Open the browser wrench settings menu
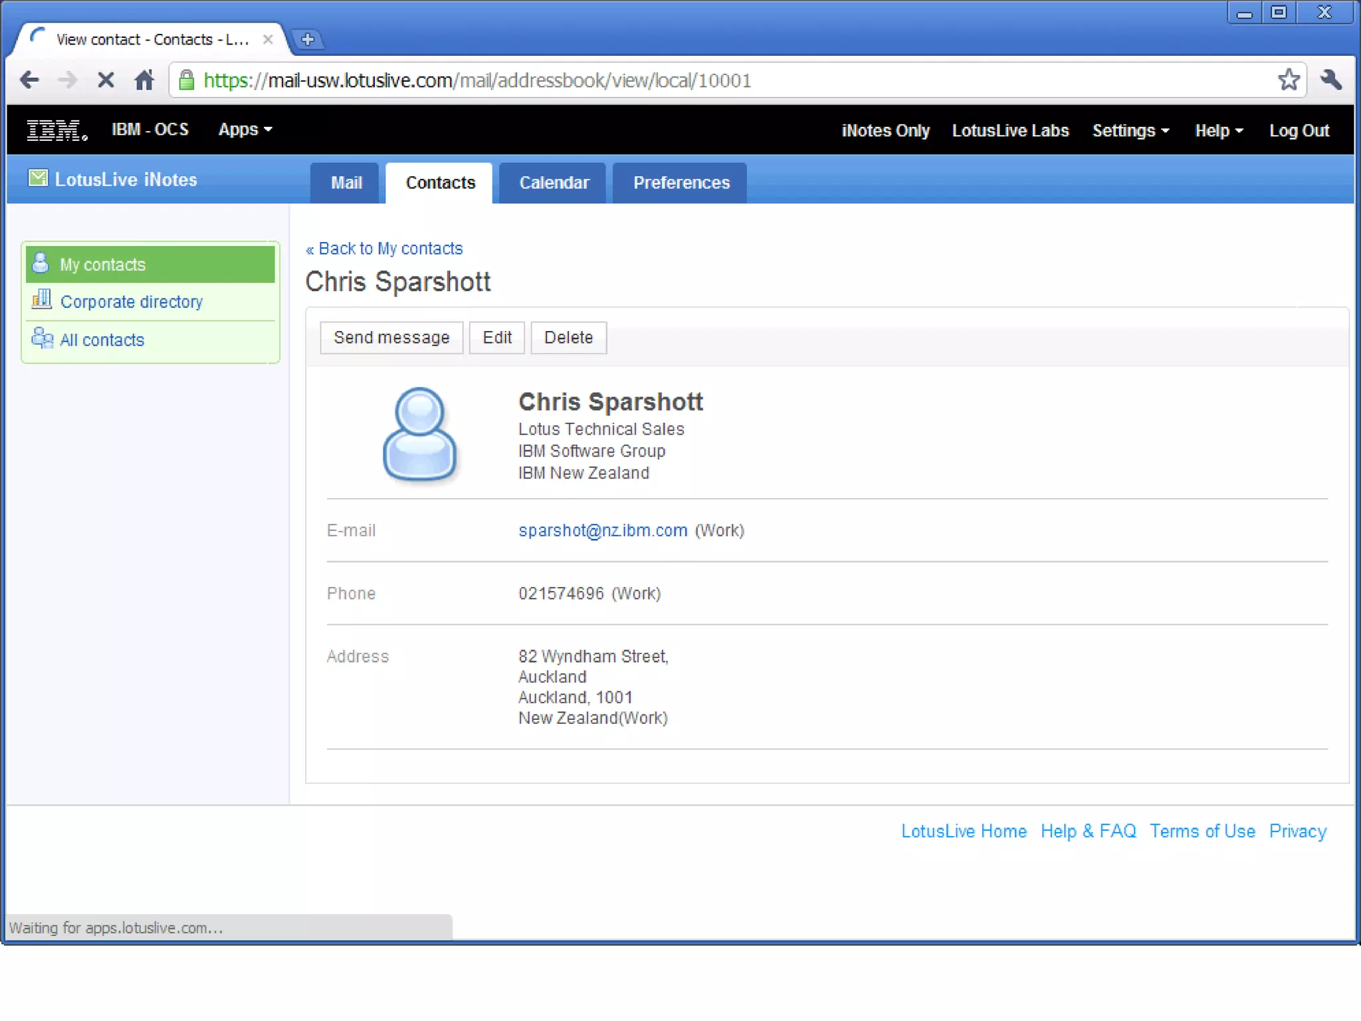The width and height of the screenshot is (1361, 1021). [x=1331, y=80]
